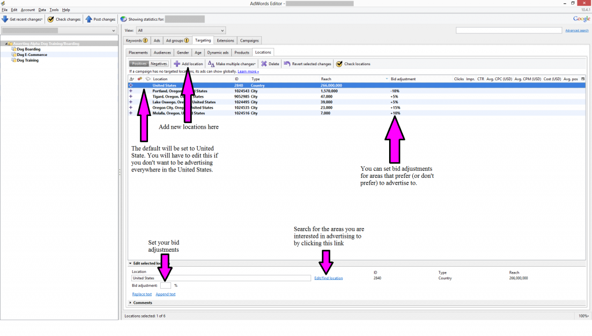Open the Data menu
Screen dimensions: 592x336
point(42,10)
